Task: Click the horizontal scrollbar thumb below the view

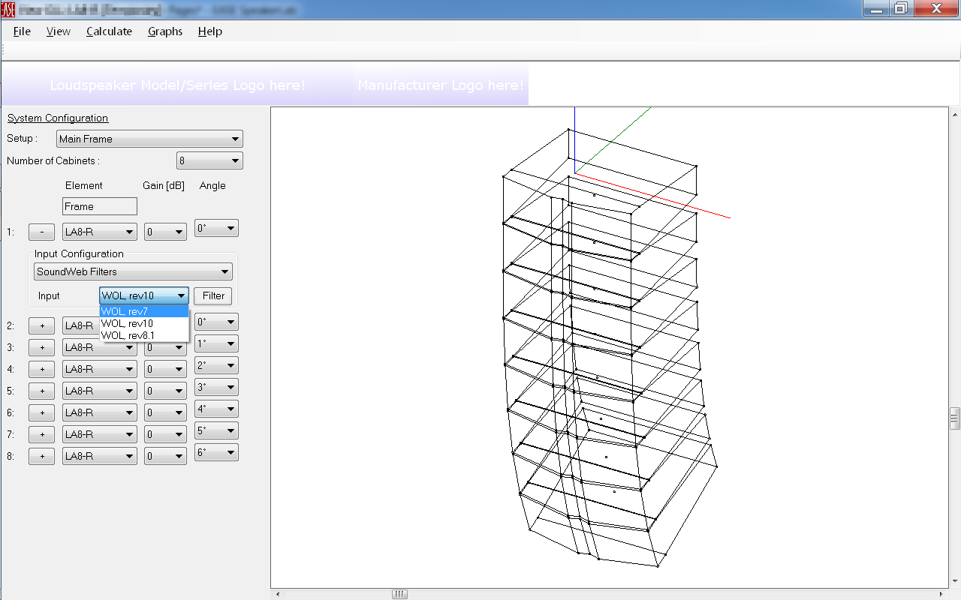Action: coord(399,594)
